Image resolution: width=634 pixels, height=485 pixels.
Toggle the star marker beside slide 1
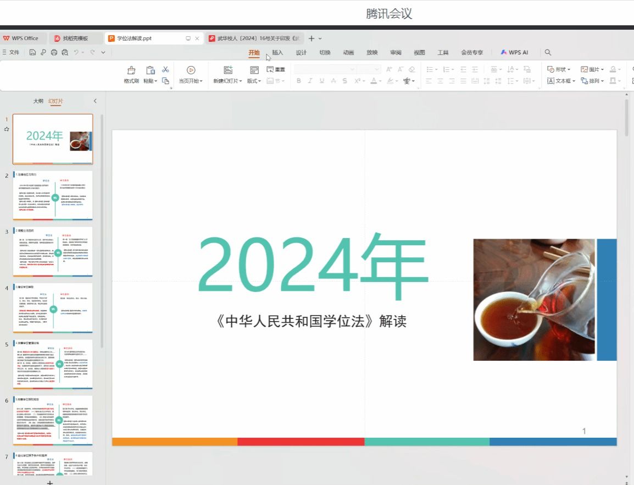coord(7,129)
